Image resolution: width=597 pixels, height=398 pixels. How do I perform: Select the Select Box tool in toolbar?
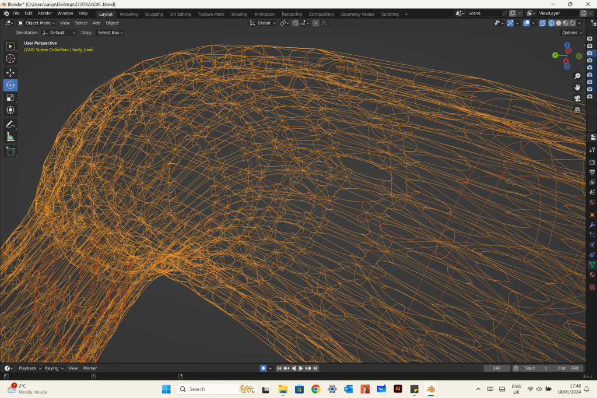10,47
